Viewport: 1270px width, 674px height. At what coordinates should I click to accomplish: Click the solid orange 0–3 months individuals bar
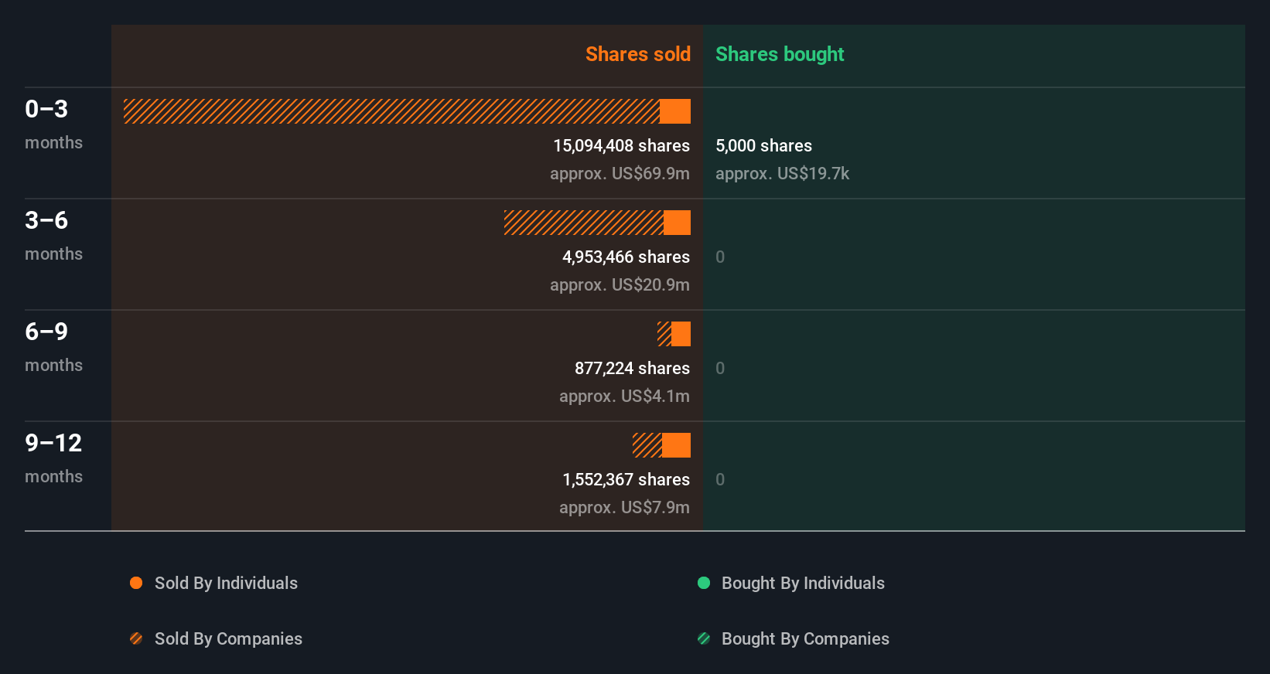[x=675, y=111]
